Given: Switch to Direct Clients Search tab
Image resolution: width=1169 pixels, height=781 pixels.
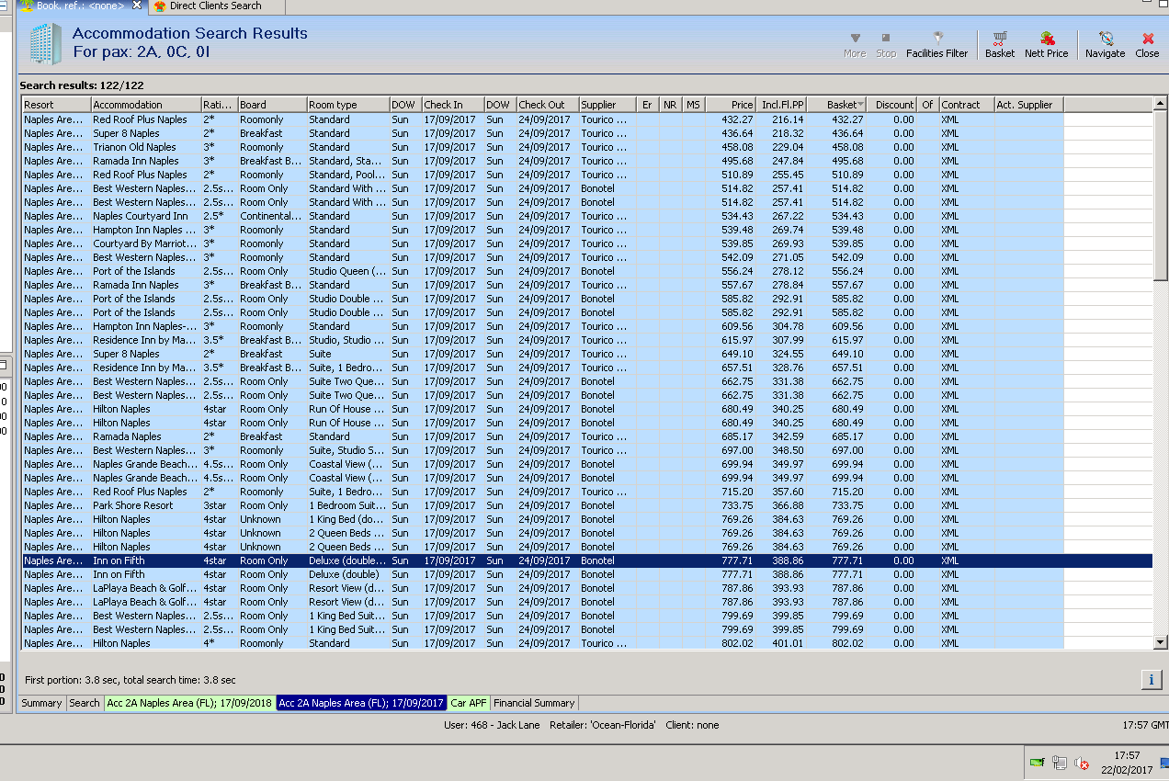Looking at the screenshot, I should click(215, 6).
